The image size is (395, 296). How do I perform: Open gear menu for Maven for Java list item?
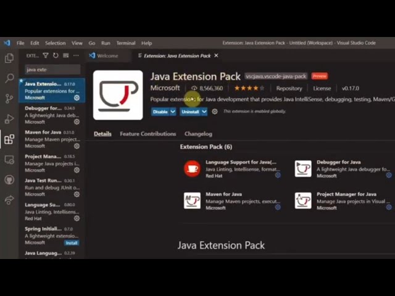tap(77, 146)
